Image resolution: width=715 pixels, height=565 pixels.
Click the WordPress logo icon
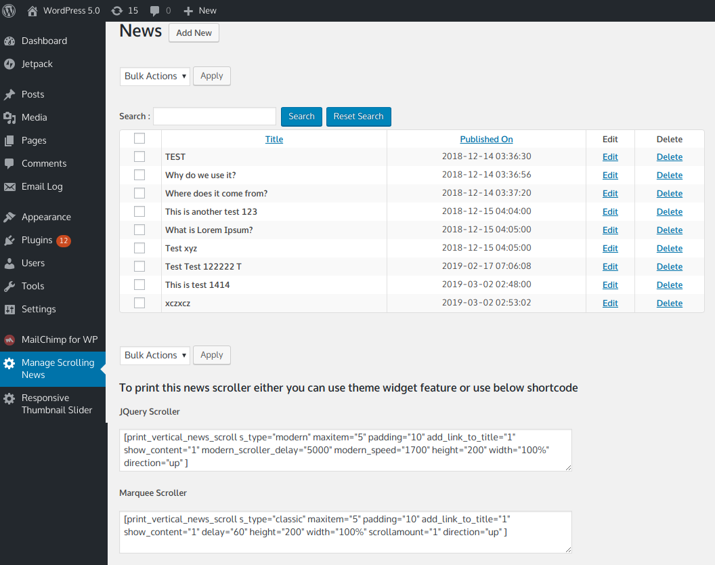pyautogui.click(x=9, y=10)
